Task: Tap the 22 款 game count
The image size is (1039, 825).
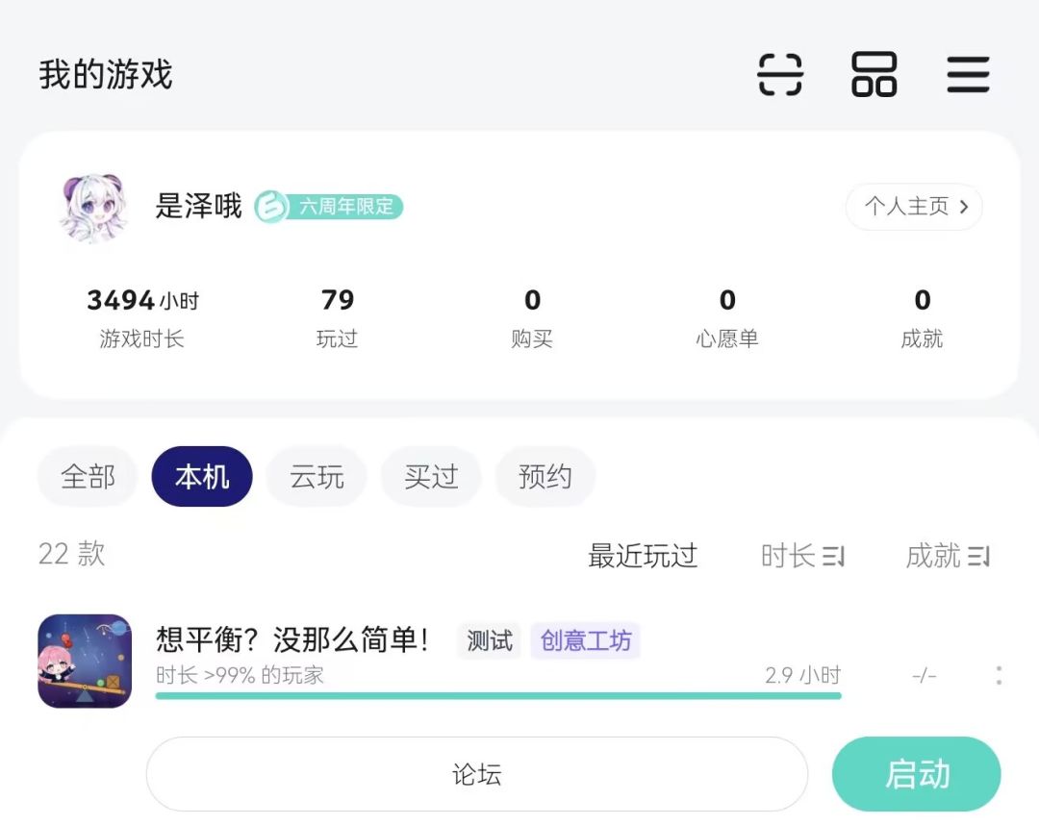Action: pyautogui.click(x=71, y=554)
